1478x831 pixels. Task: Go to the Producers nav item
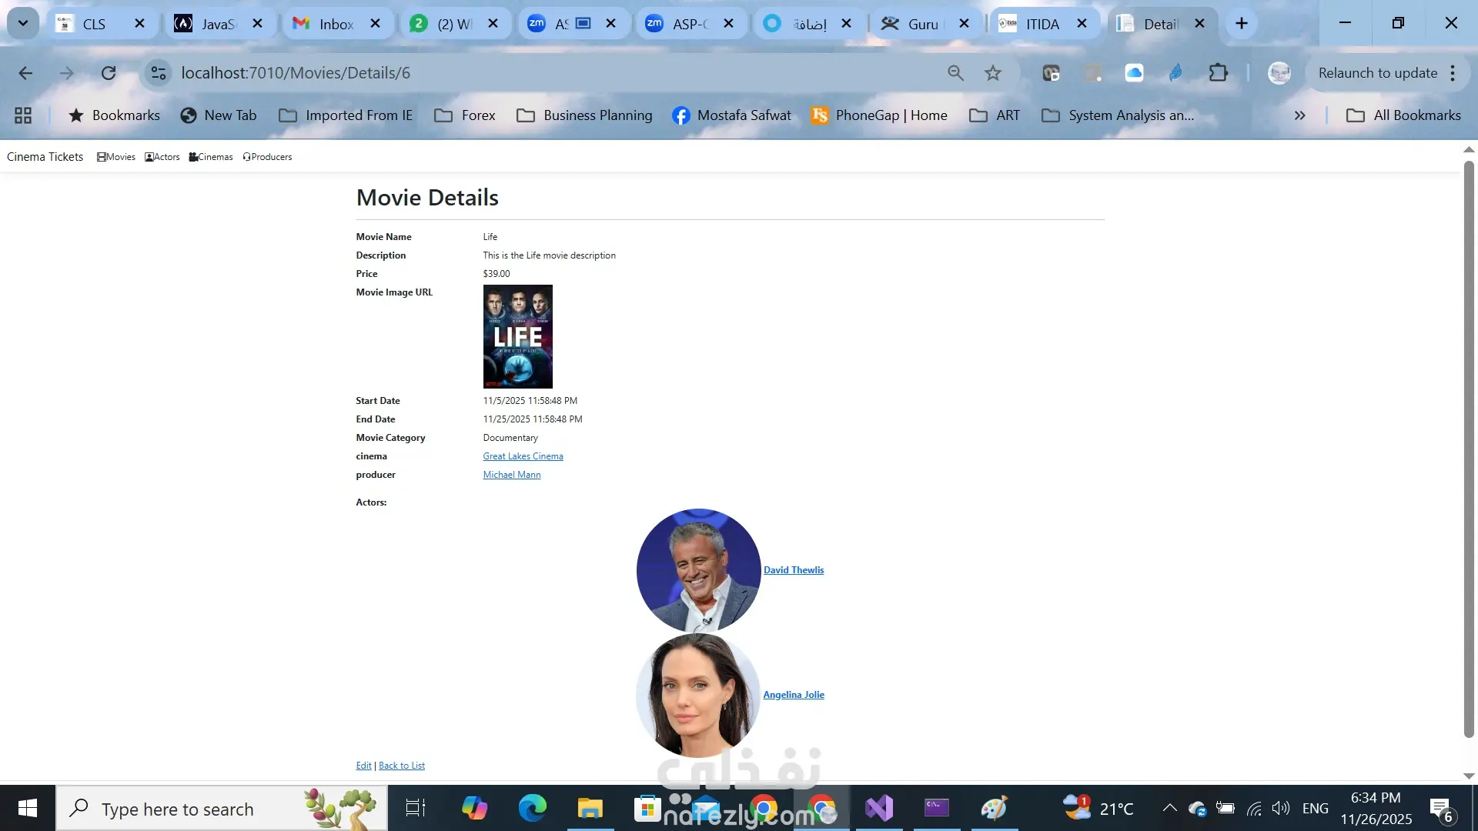[267, 157]
